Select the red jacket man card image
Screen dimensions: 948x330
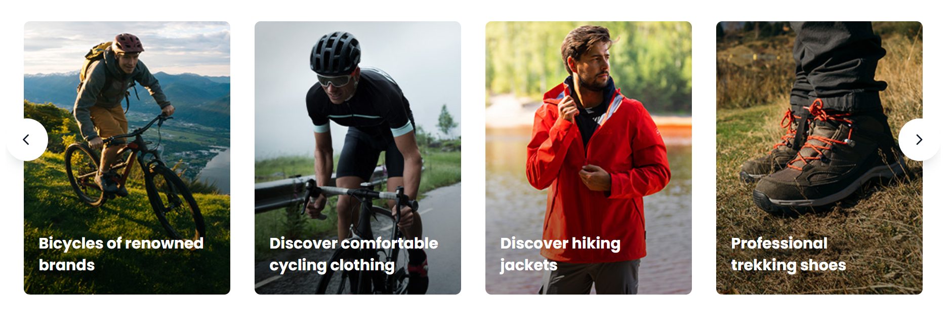pyautogui.click(x=589, y=158)
